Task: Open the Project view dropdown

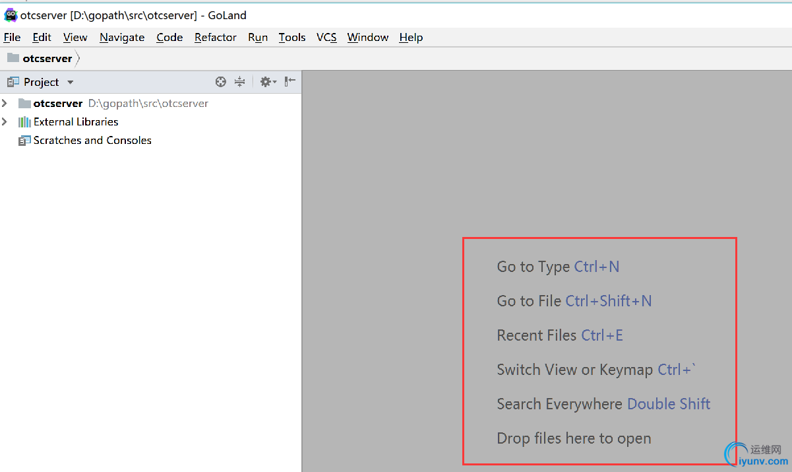Action: pos(71,83)
